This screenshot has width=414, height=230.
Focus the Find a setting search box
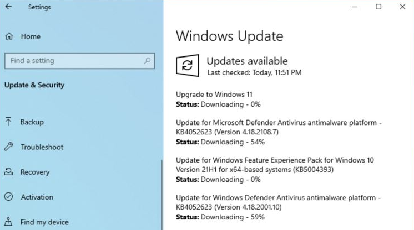pos(79,61)
